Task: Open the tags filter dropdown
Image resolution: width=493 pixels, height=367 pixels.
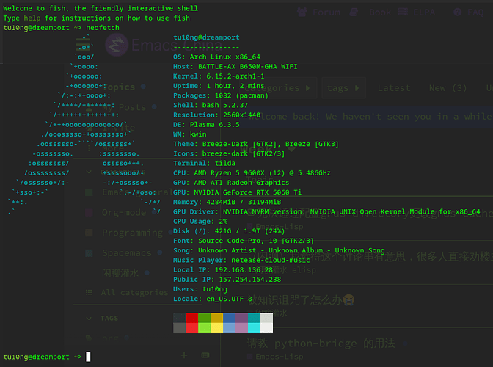Action: point(343,88)
